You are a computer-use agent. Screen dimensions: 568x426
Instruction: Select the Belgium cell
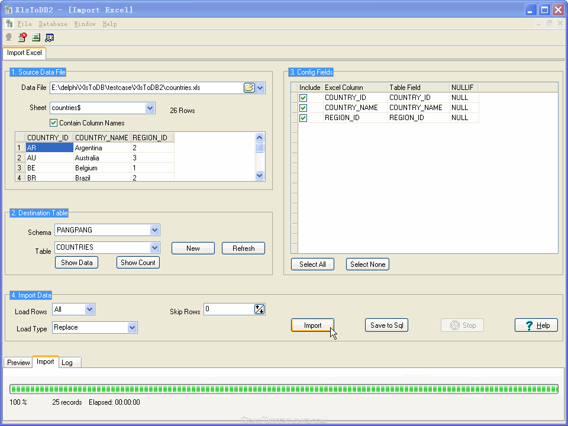click(102, 168)
